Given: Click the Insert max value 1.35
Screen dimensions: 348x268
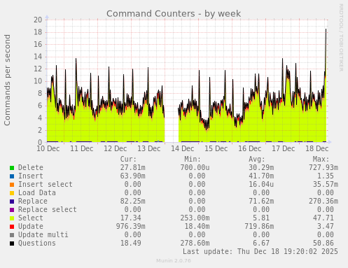Looking at the screenshot, I should tap(326, 176).
